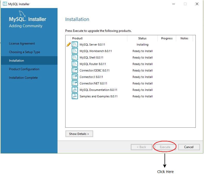This screenshot has height=174, width=204.
Task: Click the Back button
Action: click(x=141, y=147)
